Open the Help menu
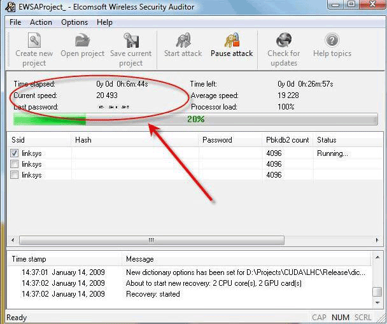 pyautogui.click(x=104, y=22)
